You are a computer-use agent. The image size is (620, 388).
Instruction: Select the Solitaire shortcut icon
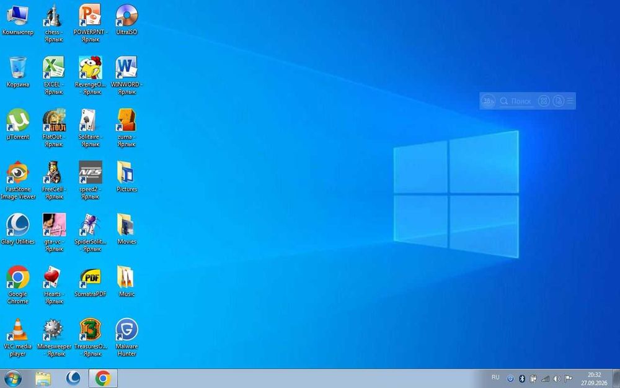[x=90, y=120]
